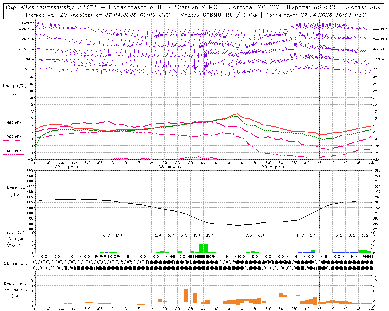Select the 0.7 precipitation amount value

pyautogui.click(x=313, y=235)
